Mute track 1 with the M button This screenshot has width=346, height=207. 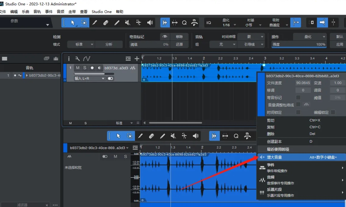coord(78,68)
